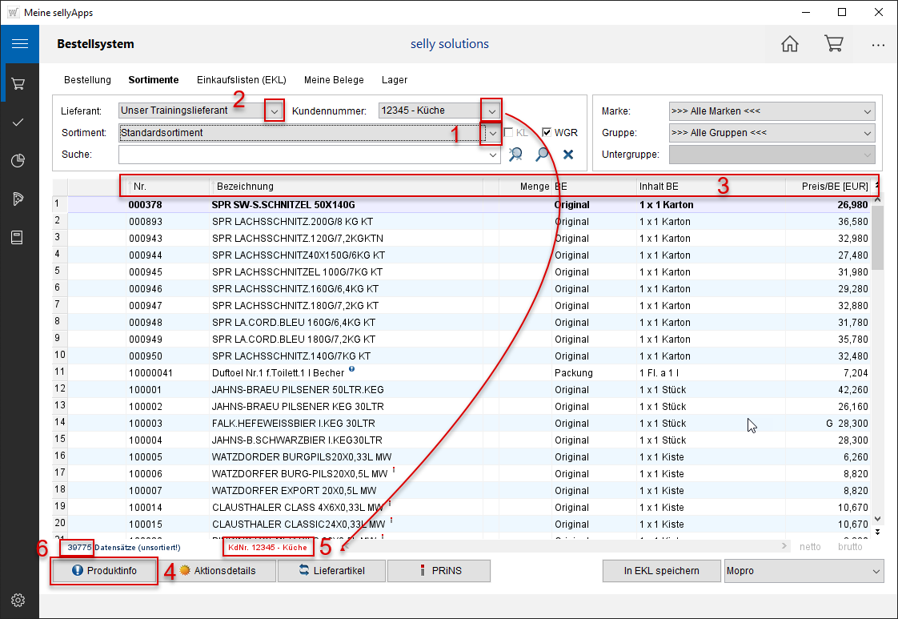
Task: Click the blue X clear search icon
Action: 568,155
